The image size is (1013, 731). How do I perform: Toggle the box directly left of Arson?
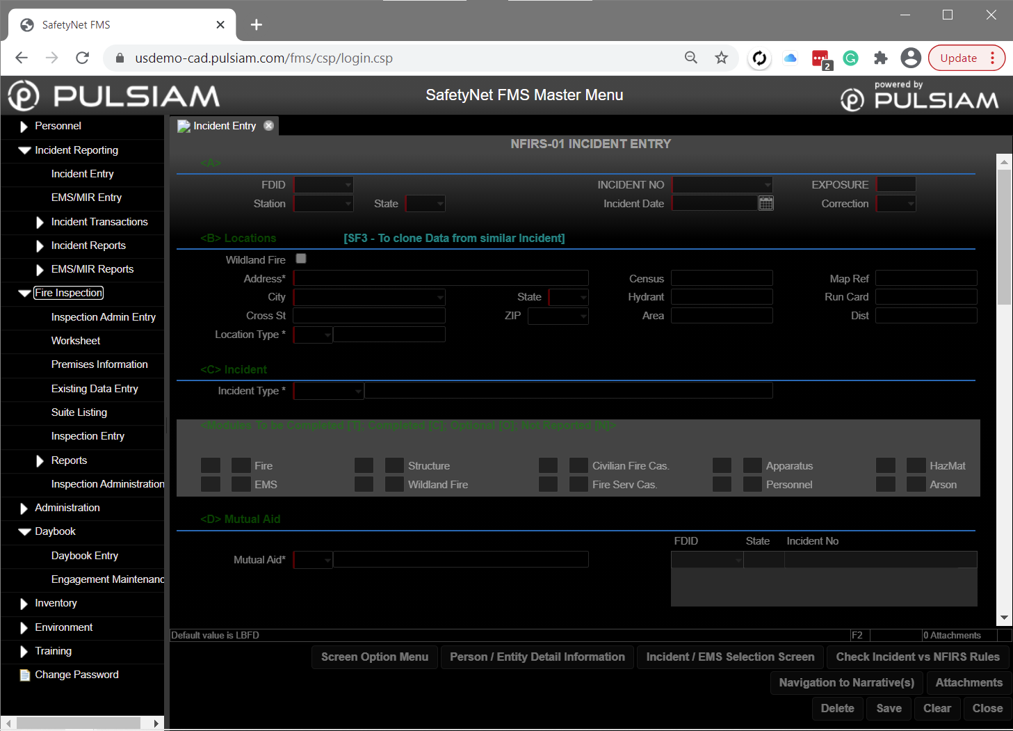916,484
